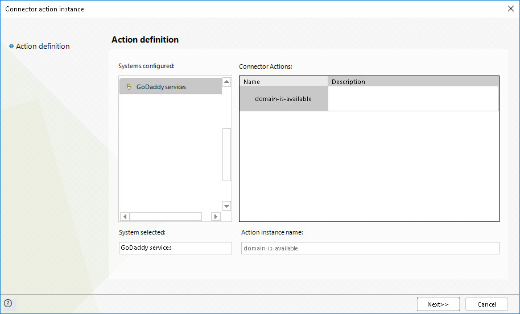Image resolution: width=520 pixels, height=314 pixels.
Task: Click right arrow of horizontal scrollbar
Action: [x=216, y=216]
